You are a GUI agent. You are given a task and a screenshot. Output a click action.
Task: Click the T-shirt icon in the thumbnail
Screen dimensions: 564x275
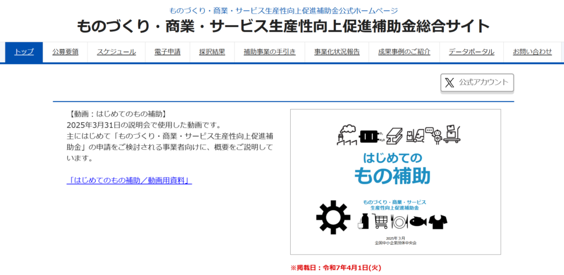pyautogui.click(x=438, y=221)
